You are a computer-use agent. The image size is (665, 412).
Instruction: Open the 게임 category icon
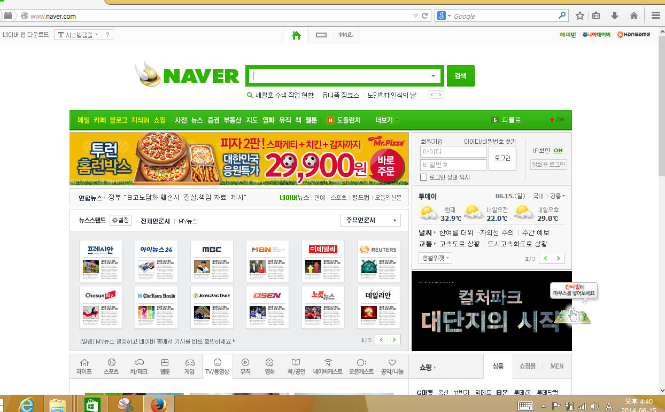[x=190, y=367]
